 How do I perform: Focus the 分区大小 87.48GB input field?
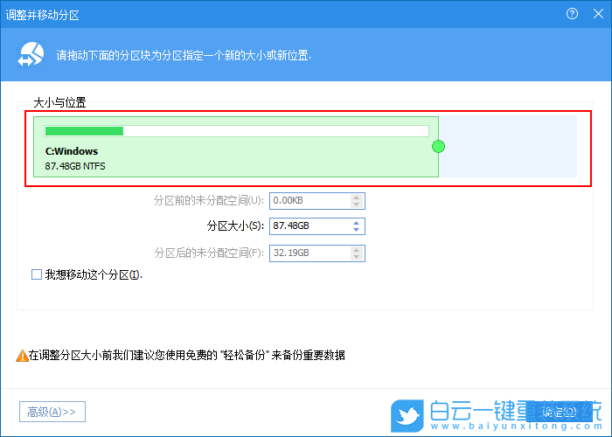[308, 227]
